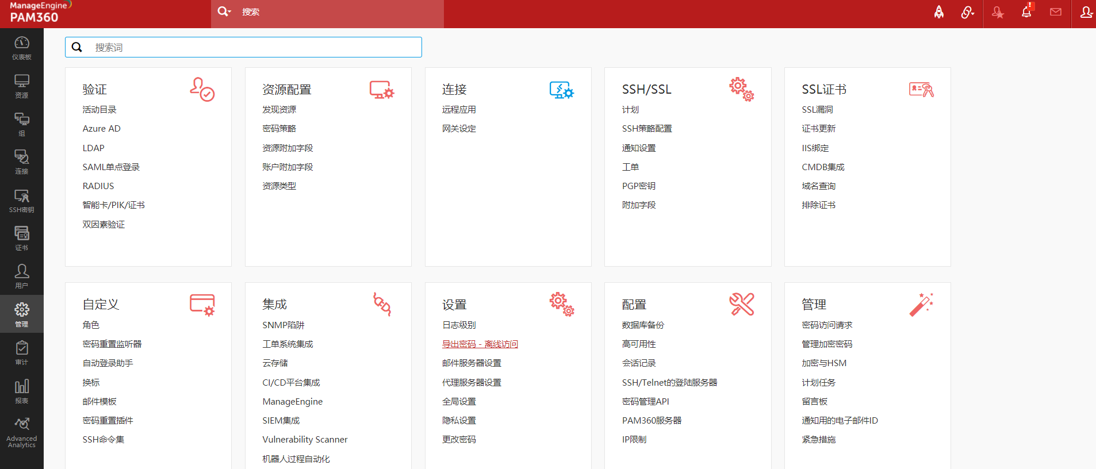Open SSH/Telnet的登陆服务器 link
The height and width of the screenshot is (469, 1096).
click(x=670, y=383)
